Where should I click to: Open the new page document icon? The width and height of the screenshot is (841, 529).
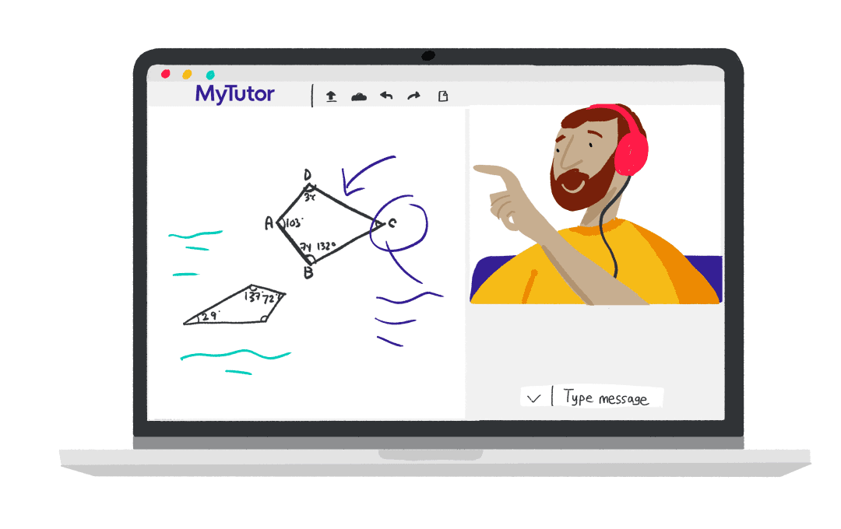pyautogui.click(x=444, y=96)
